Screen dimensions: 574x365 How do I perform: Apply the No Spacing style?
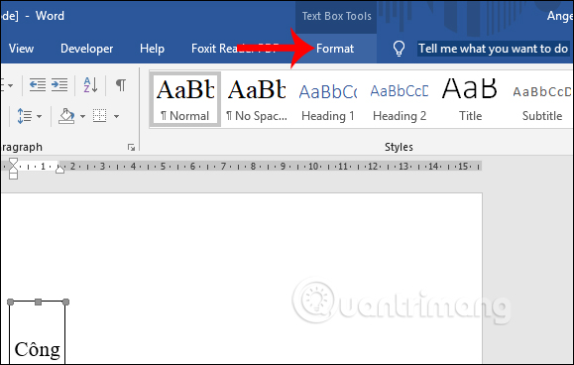(257, 99)
